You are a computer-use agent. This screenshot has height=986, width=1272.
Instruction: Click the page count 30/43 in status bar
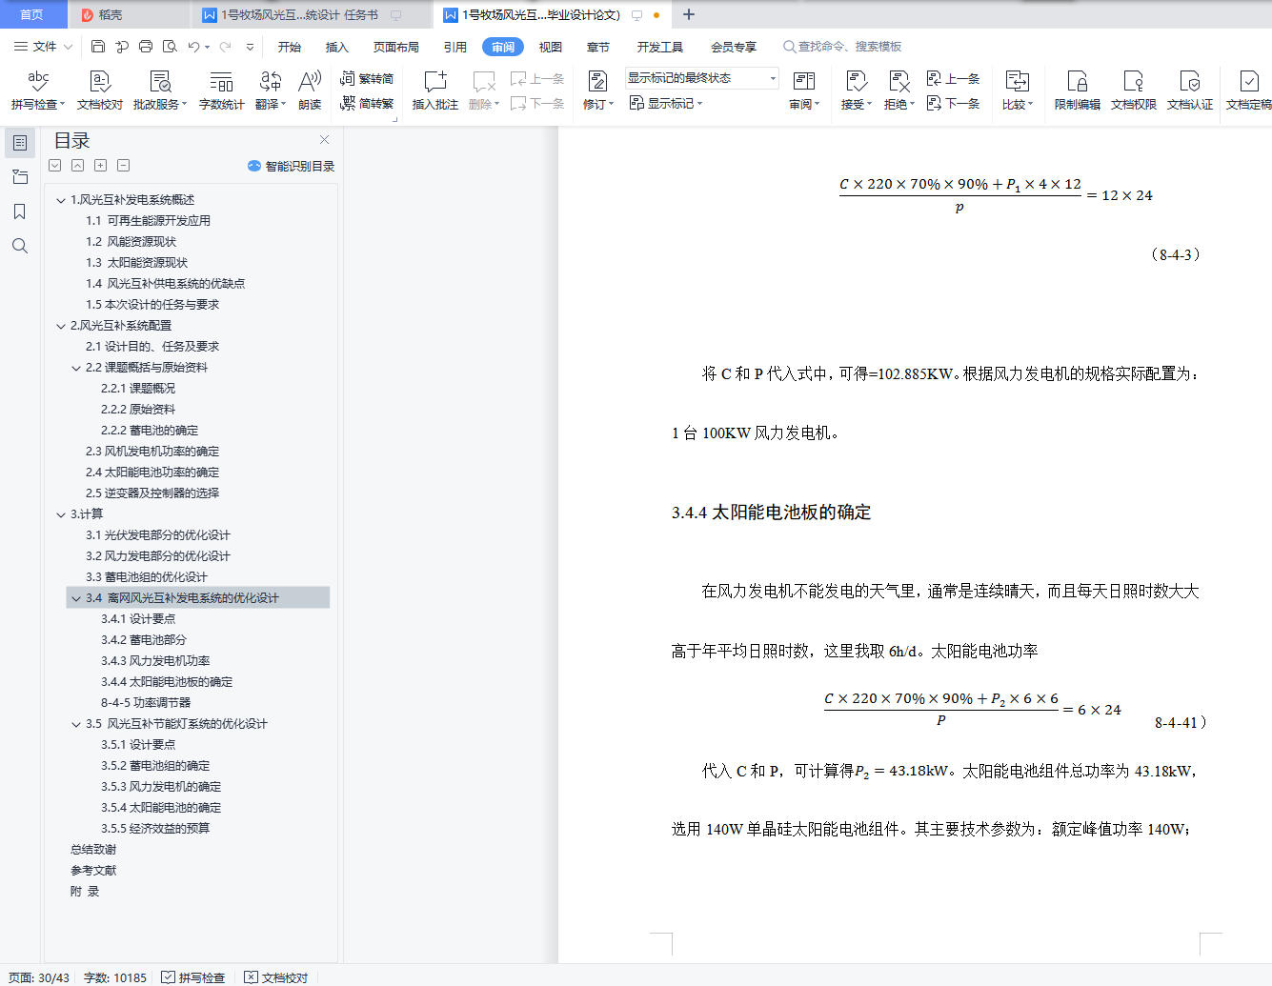point(38,977)
